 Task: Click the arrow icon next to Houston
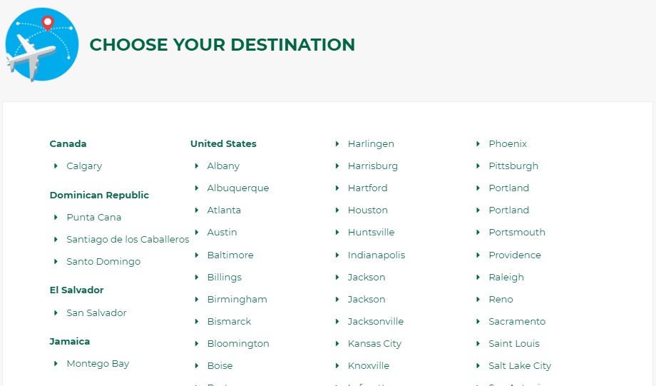click(337, 210)
